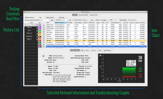
Task: Select the SSID Details tab
Action: tap(75, 50)
